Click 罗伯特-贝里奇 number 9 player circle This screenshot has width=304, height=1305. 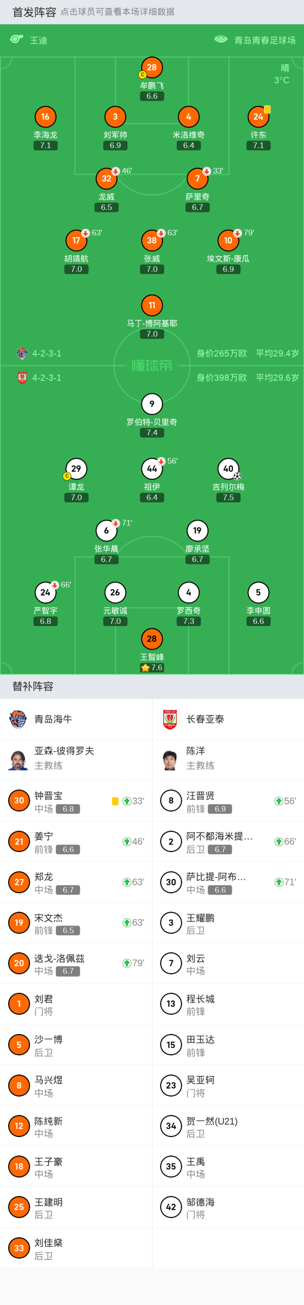[x=152, y=404]
